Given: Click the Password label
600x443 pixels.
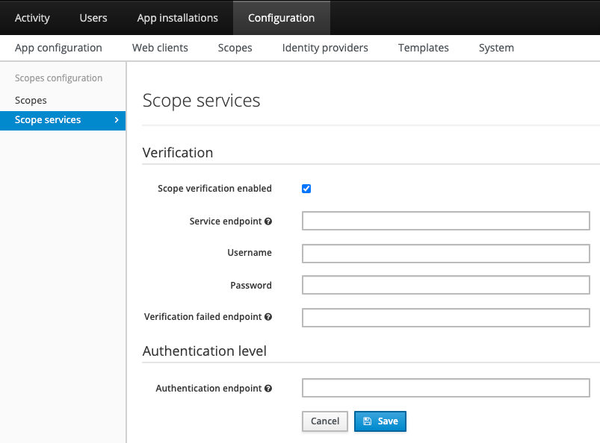Looking at the screenshot, I should 251,286.
